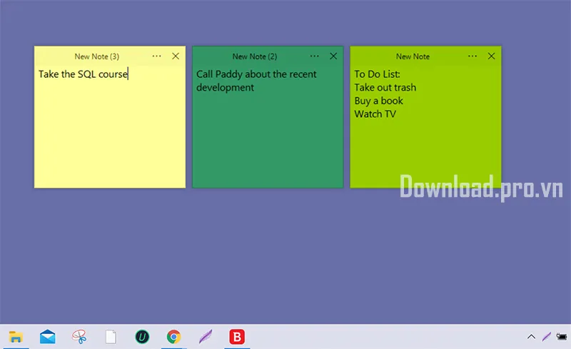Screen dimensions: 571x349
Task: Open the green circular U app icon
Action: coord(142,337)
